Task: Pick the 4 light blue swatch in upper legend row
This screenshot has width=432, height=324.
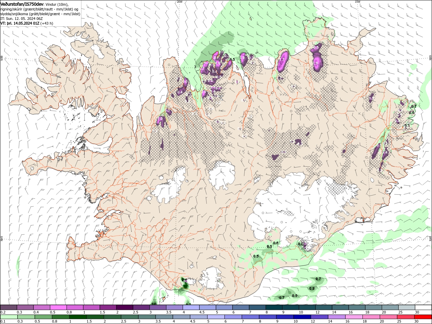Action: point(190,307)
